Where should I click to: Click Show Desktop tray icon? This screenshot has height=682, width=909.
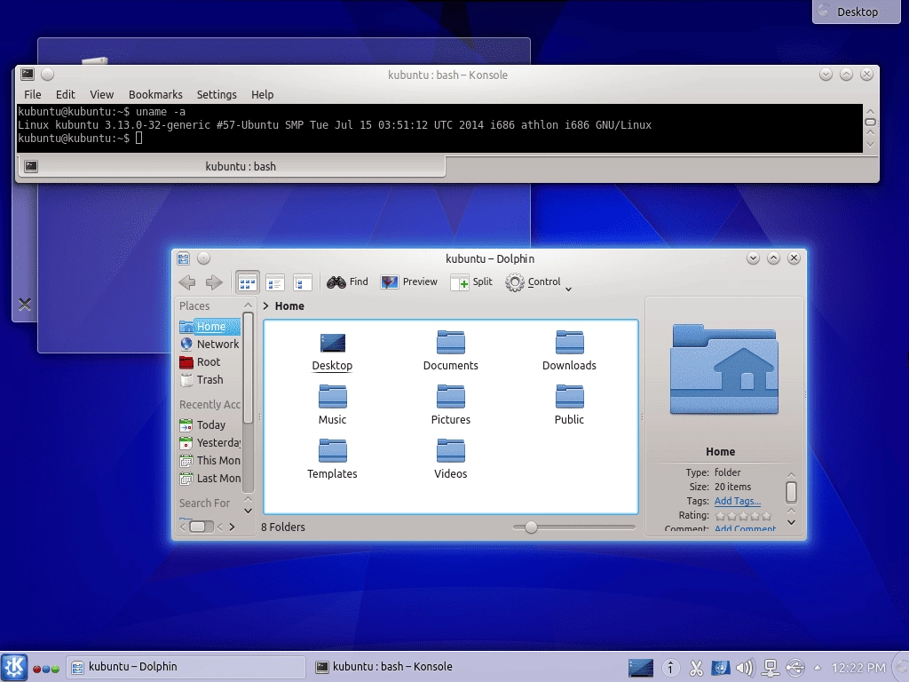point(641,668)
